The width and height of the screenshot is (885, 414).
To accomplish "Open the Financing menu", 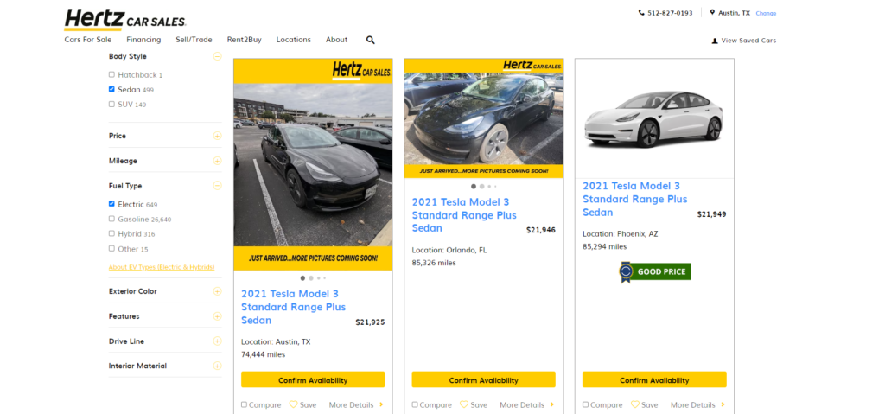I will 143,40.
